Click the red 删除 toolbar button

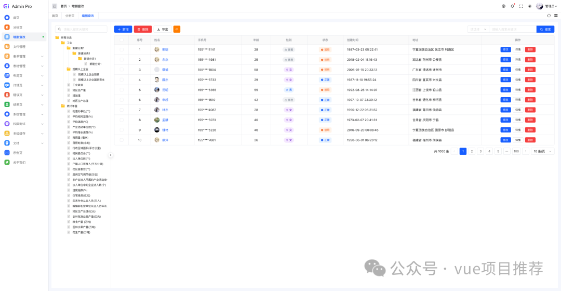[143, 29]
